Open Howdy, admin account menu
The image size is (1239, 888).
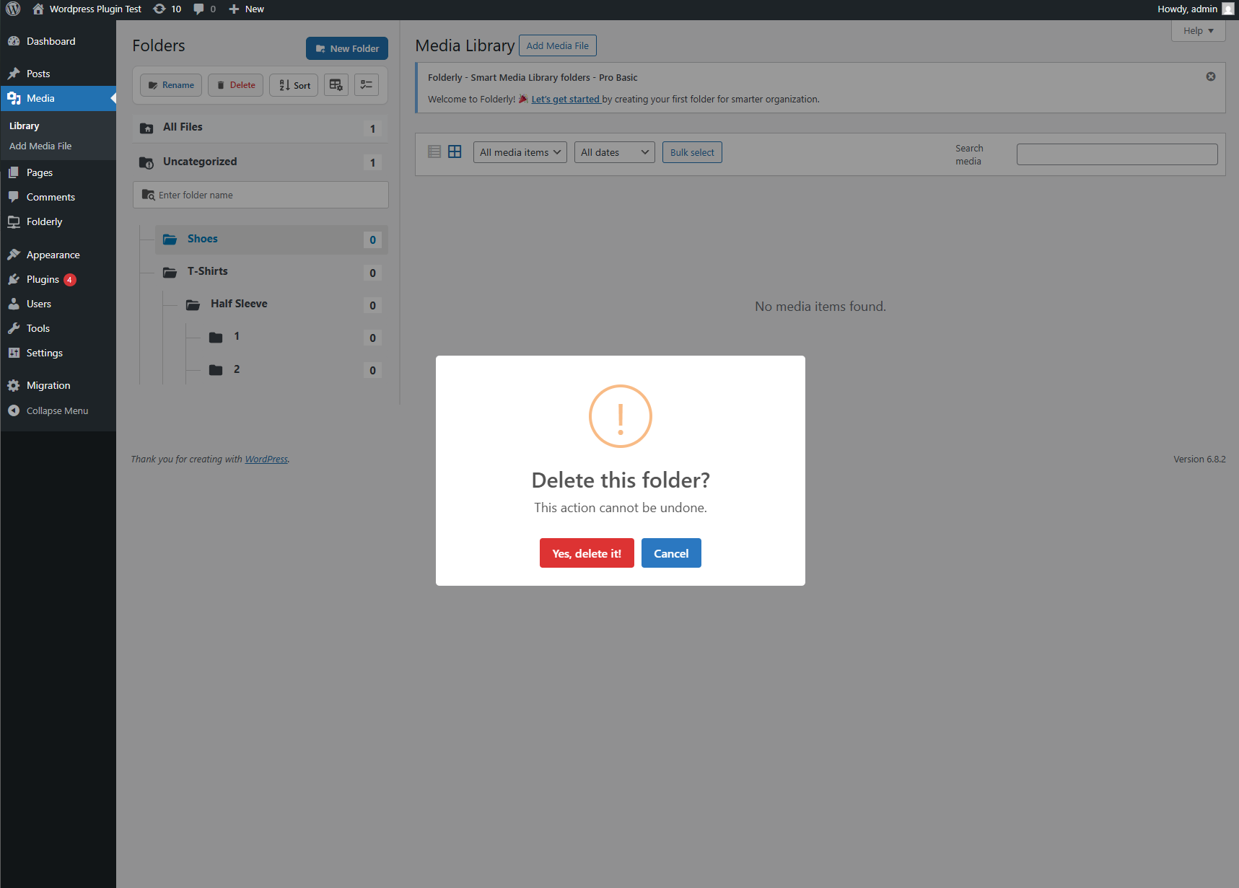pos(1195,9)
